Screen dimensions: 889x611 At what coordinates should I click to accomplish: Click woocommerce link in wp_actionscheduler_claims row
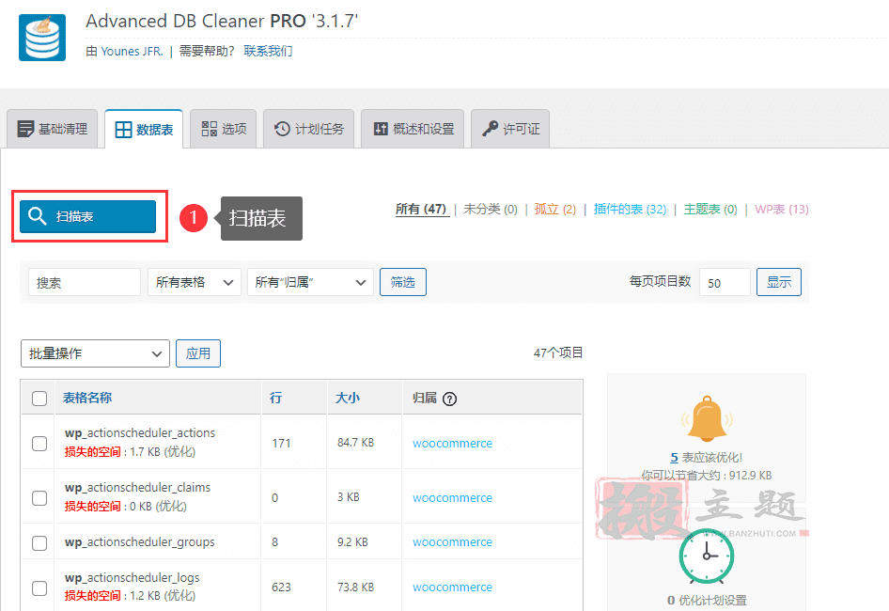pyautogui.click(x=452, y=497)
